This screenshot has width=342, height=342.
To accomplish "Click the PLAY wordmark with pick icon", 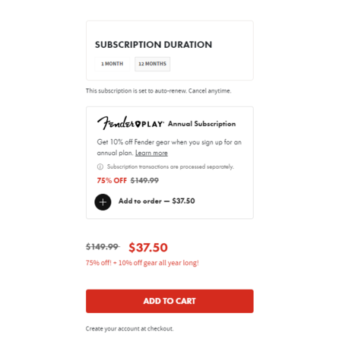I will pos(150,124).
